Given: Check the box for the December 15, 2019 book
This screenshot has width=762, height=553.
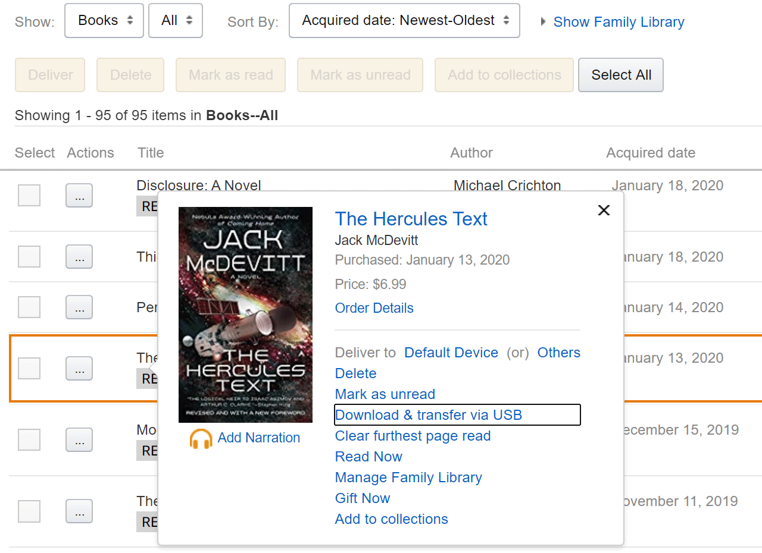Looking at the screenshot, I should pos(29,440).
